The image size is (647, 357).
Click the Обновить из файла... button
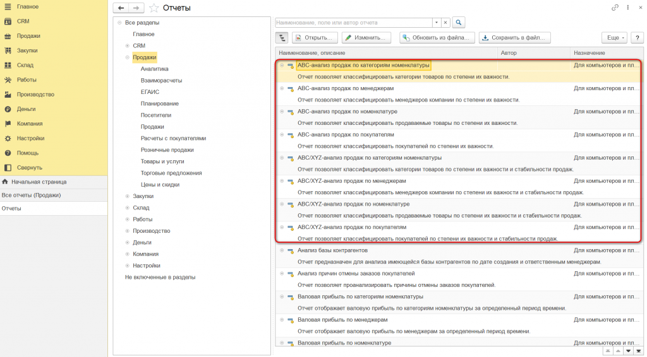[x=437, y=37]
